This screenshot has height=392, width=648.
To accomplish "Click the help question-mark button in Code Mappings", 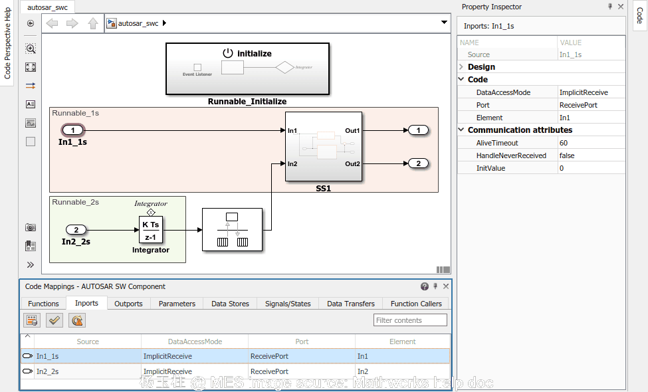I will point(424,286).
